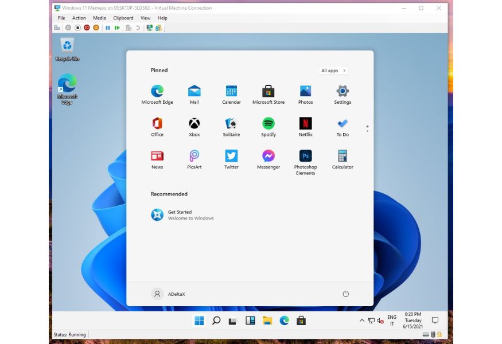Click the Start menu power button
Image resolution: width=502 pixels, height=344 pixels.
(346, 294)
